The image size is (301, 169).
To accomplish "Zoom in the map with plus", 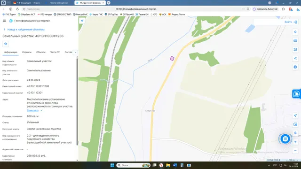I will tap(295, 142).
